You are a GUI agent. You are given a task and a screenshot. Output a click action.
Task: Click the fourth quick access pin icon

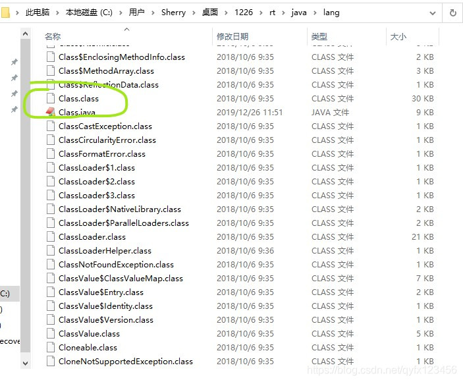point(14,110)
